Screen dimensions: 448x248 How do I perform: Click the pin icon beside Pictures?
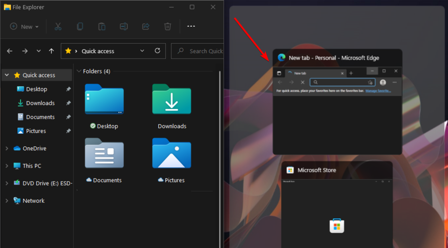click(68, 131)
